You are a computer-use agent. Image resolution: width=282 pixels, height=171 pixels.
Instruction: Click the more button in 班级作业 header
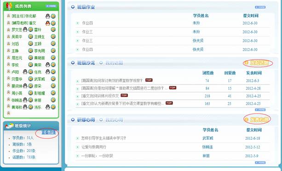(x=260, y=7)
